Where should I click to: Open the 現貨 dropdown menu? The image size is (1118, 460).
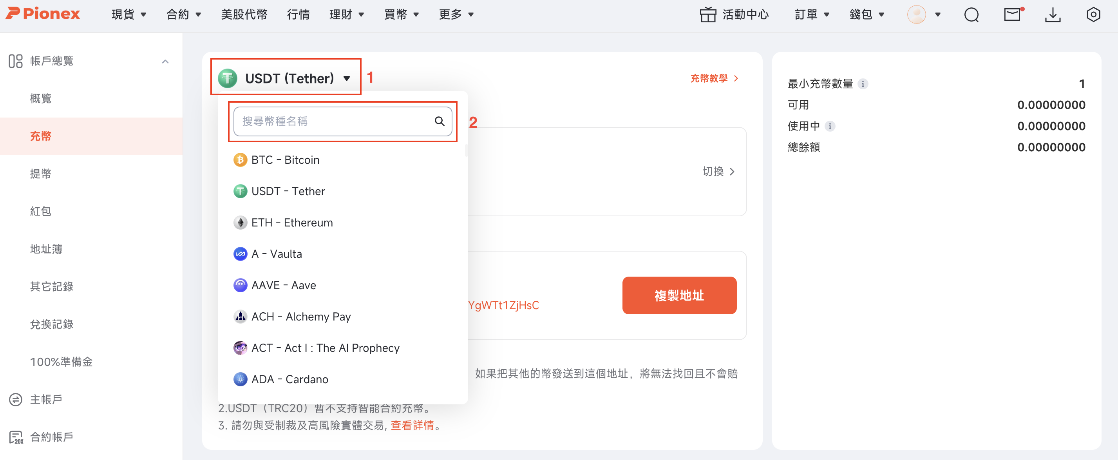pos(128,14)
